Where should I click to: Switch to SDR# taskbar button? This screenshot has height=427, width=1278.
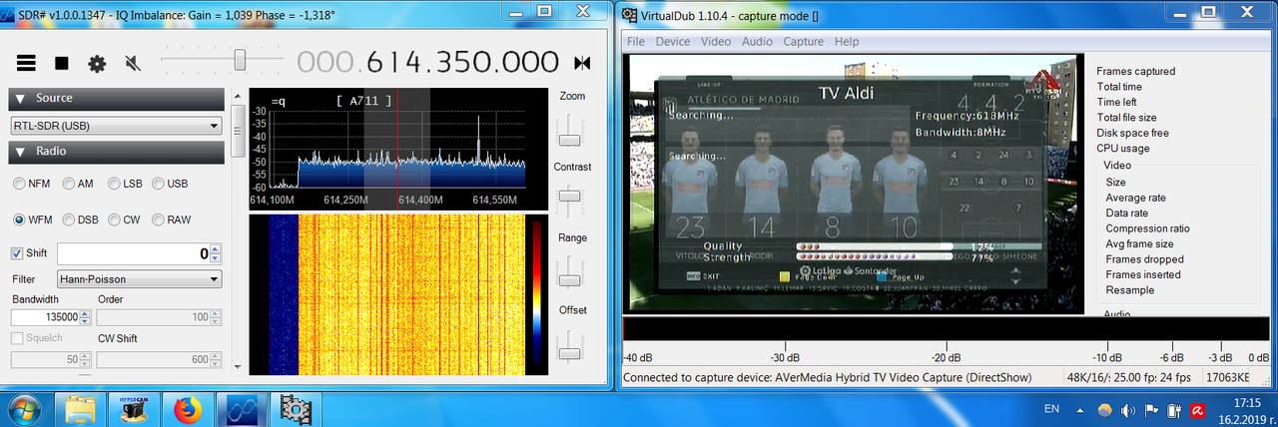(x=242, y=409)
